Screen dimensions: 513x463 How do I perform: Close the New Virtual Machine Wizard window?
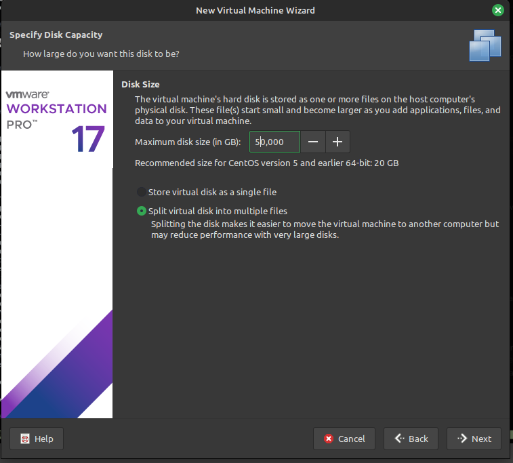[x=497, y=10]
